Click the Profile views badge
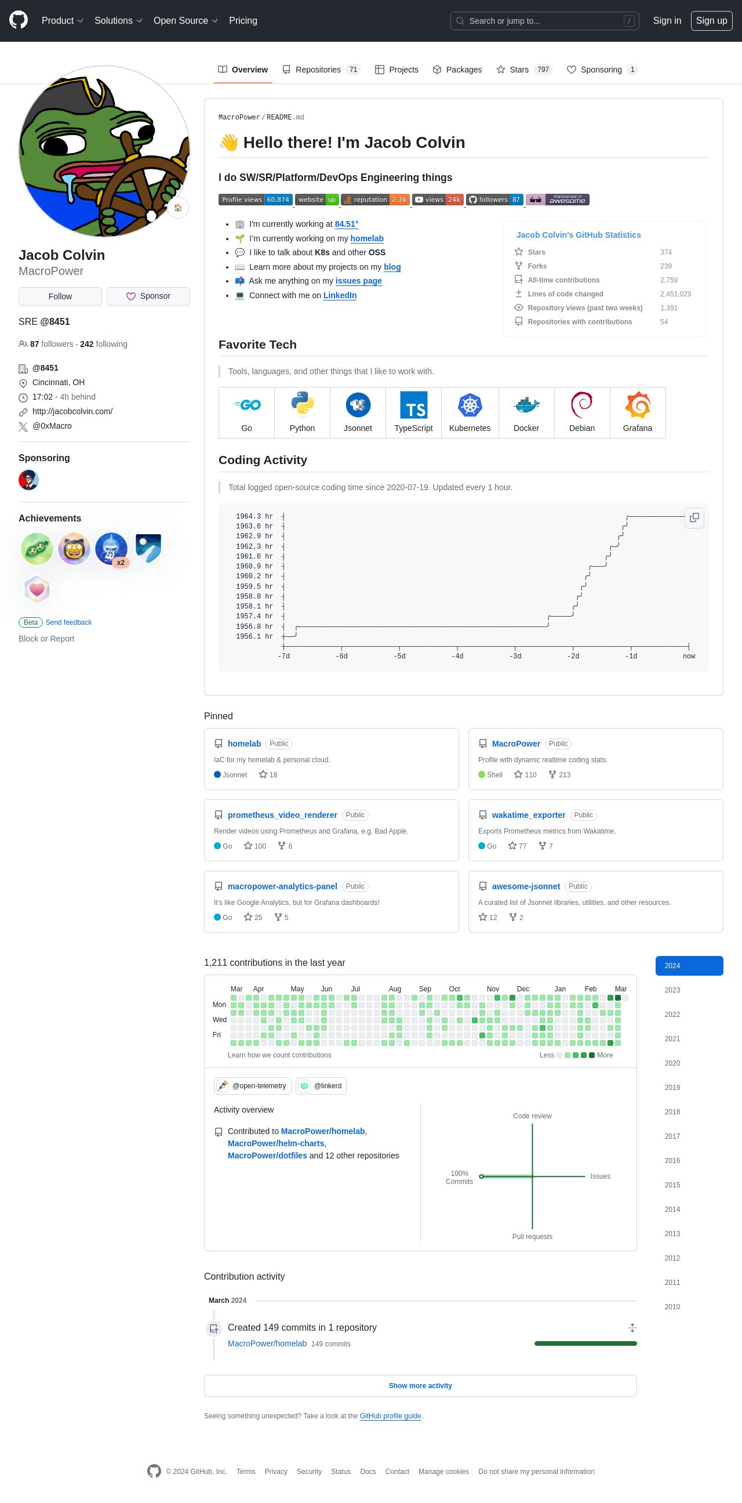Screen dimensions: 742x1503 coord(255,200)
